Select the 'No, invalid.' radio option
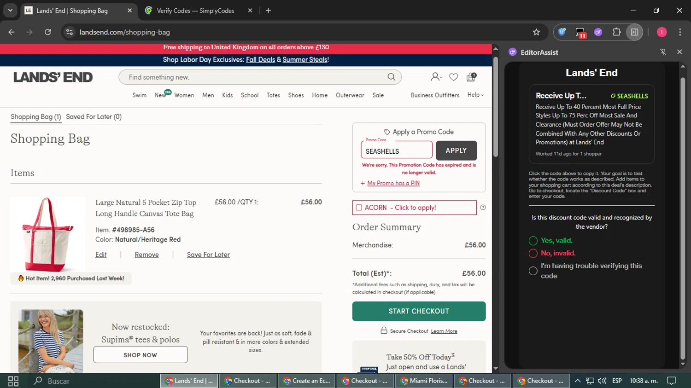The width and height of the screenshot is (691, 388). click(533, 253)
